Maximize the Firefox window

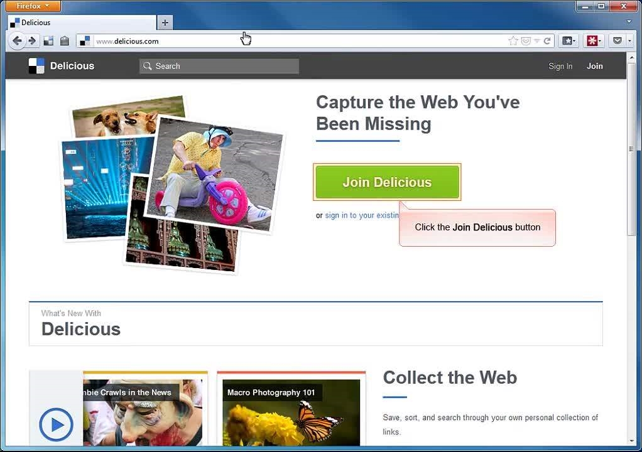click(x=601, y=6)
